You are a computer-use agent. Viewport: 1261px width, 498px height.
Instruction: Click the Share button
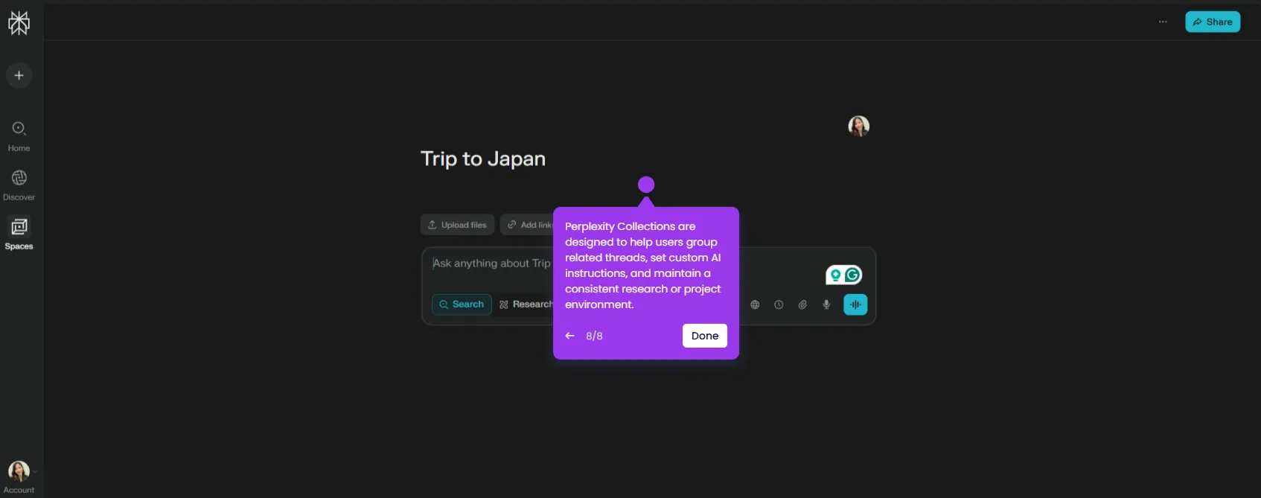1213,22
